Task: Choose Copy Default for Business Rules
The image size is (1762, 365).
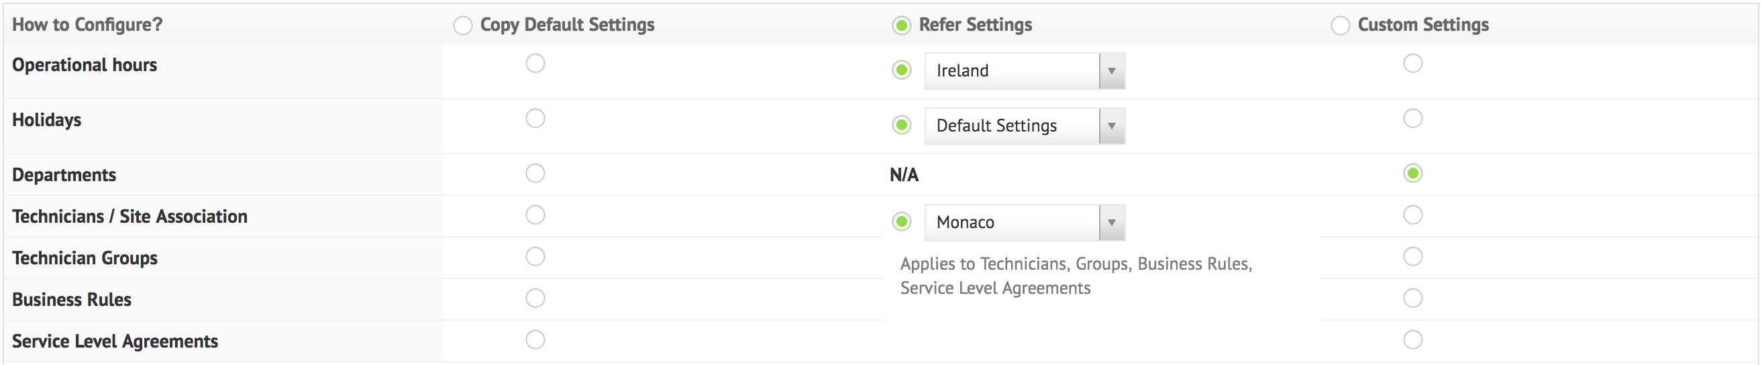Action: [535, 299]
